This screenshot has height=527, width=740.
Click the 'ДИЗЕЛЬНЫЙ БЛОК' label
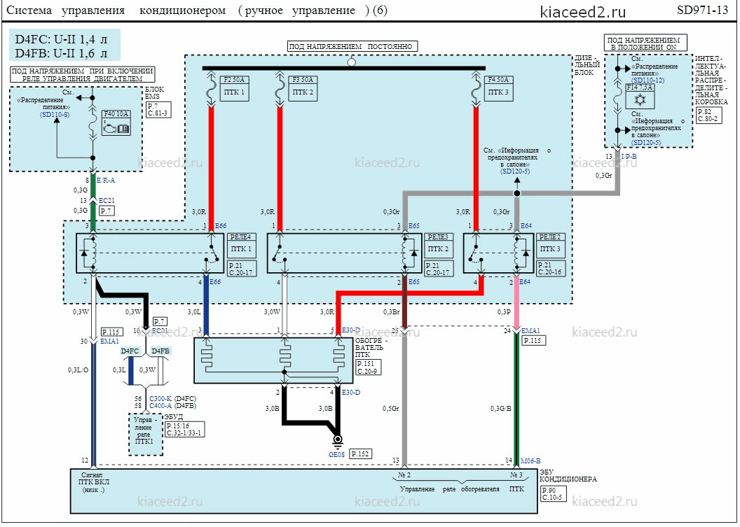587,65
